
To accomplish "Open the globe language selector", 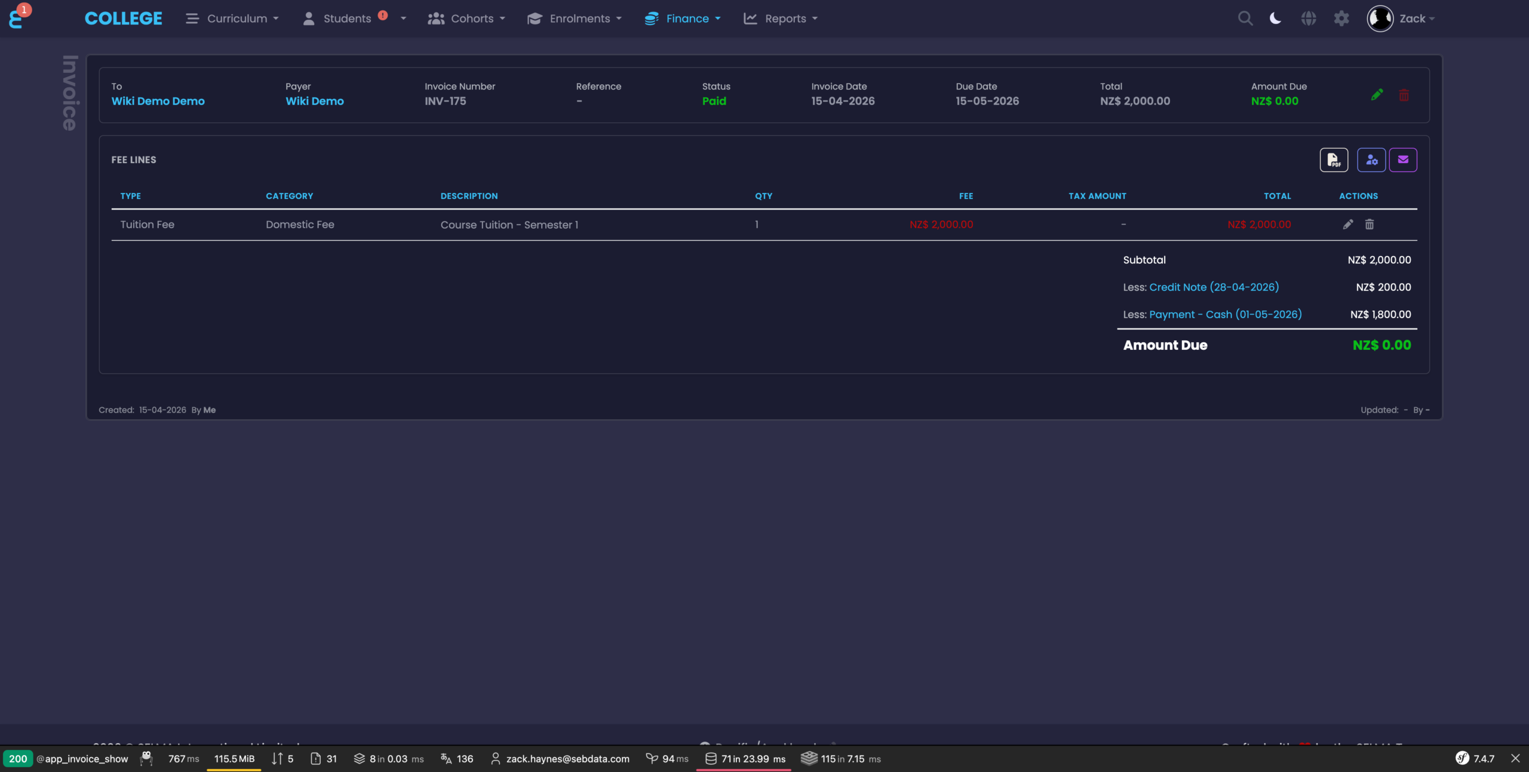I will [1309, 19].
